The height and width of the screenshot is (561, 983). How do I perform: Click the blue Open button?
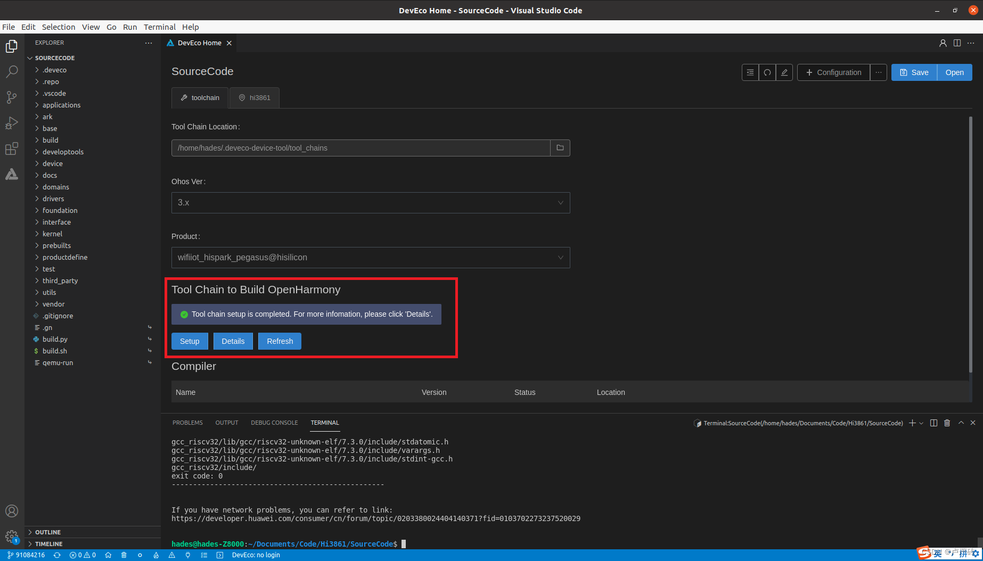(955, 72)
